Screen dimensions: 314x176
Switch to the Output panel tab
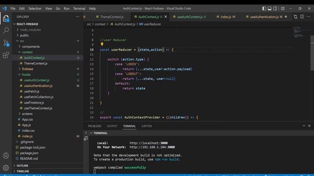click(112, 126)
